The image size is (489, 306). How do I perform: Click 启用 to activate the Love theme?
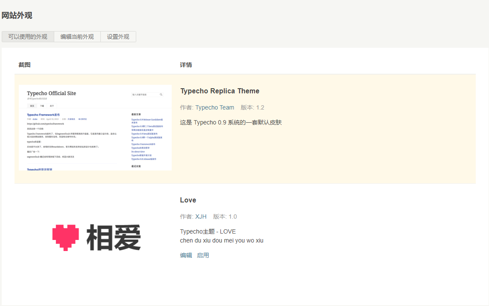click(203, 255)
